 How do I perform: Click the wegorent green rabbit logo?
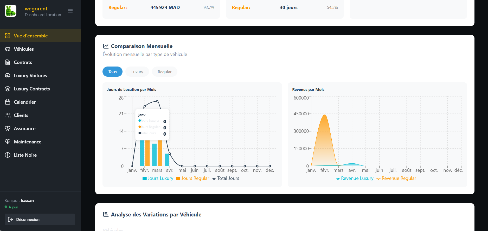10,11
